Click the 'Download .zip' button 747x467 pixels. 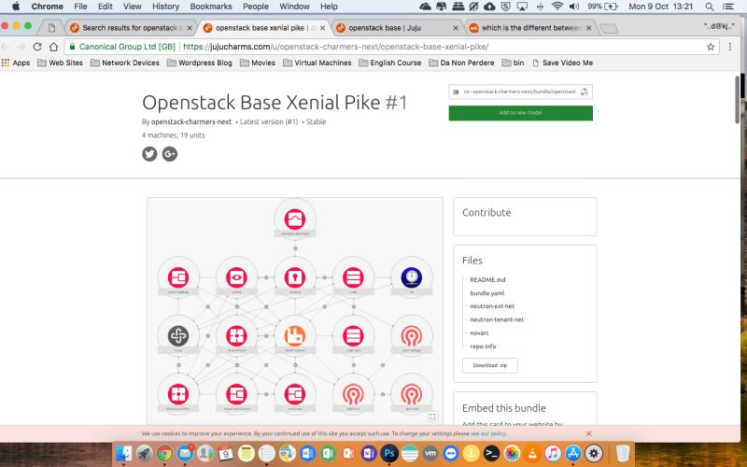(x=489, y=365)
